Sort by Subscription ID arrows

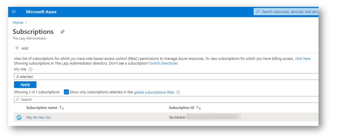199,108
